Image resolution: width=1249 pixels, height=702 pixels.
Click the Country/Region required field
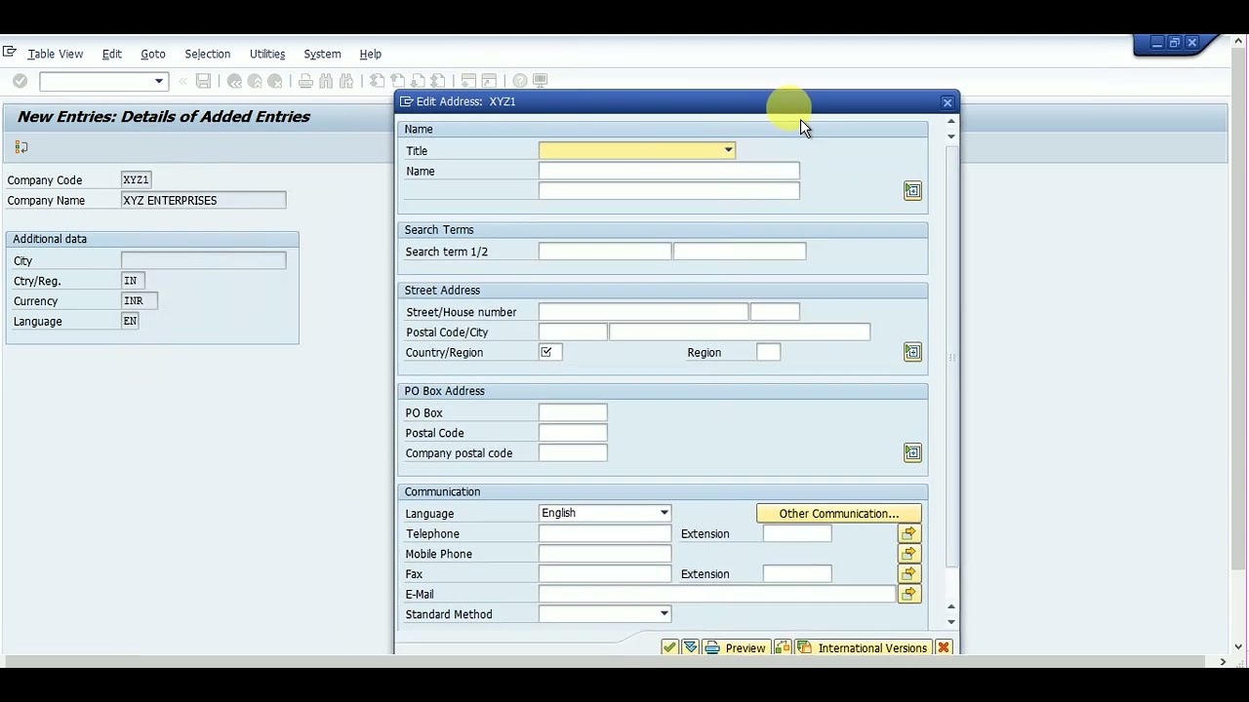pos(550,352)
